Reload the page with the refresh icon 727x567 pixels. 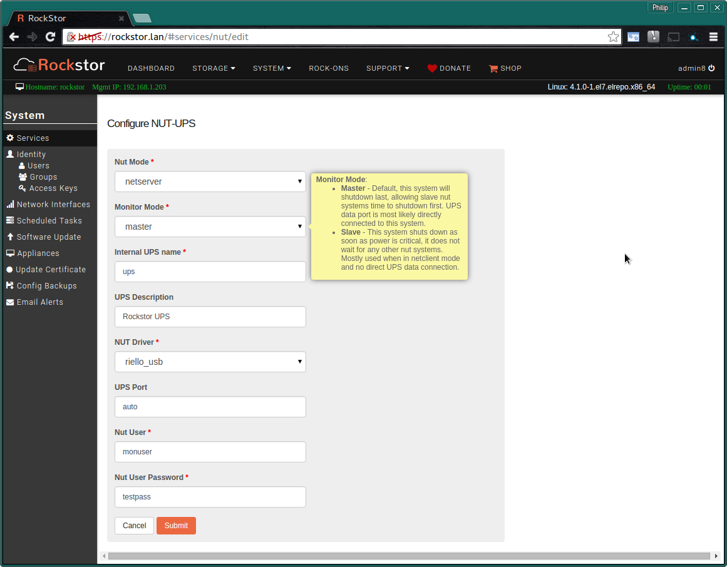(x=50, y=36)
